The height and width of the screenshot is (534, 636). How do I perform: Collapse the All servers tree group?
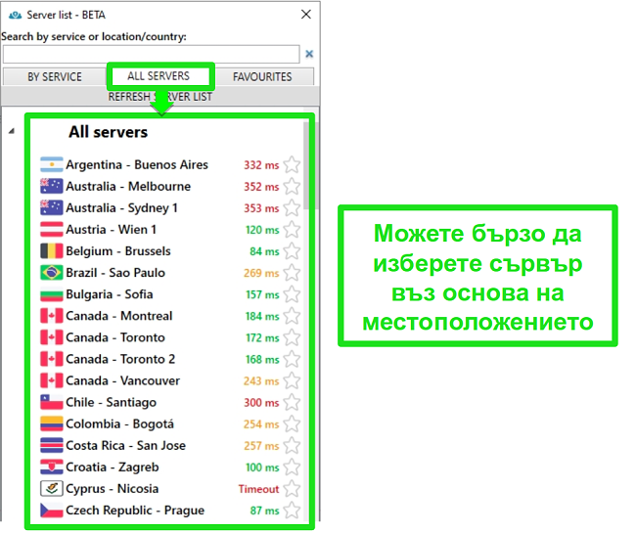[12, 131]
